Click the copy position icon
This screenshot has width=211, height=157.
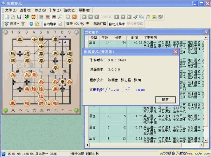pyautogui.click(x=142, y=17)
